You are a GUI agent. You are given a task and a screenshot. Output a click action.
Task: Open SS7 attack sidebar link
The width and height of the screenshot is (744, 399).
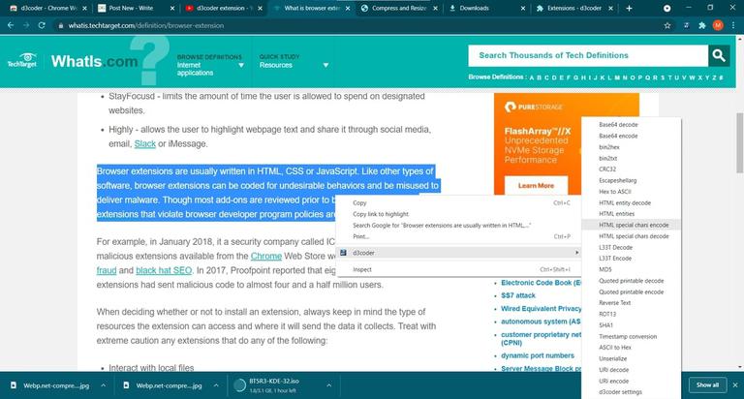pyautogui.click(x=517, y=295)
